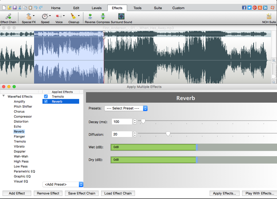Open the Add Preset dropdown
The image size is (277, 199).
[x=63, y=184]
